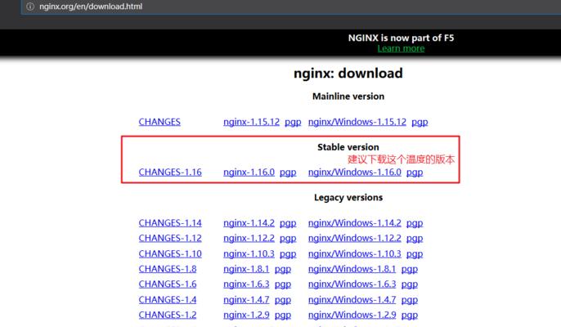Image resolution: width=561 pixels, height=327 pixels.
Task: Download nginx-1.12.2 source
Action: [x=249, y=238]
